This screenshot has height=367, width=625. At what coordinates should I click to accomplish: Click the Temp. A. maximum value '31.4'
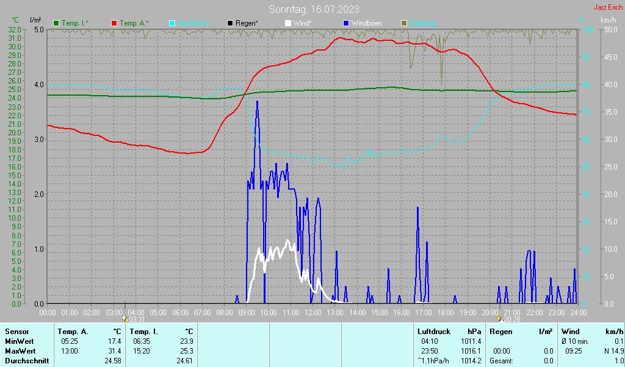pos(114,352)
